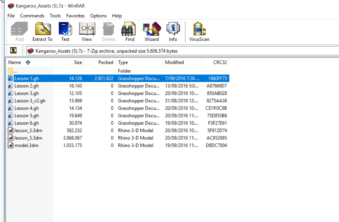Click size value 1.033.175

click(x=72, y=145)
